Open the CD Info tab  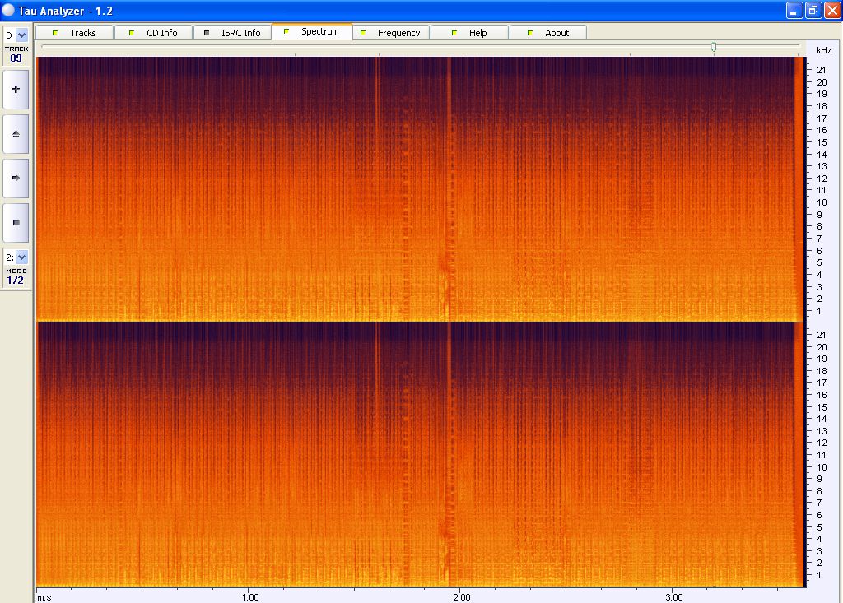click(x=154, y=33)
